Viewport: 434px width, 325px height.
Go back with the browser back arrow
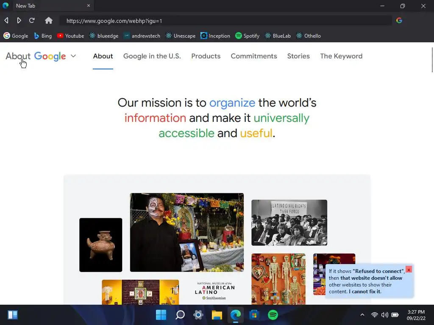coord(6,20)
